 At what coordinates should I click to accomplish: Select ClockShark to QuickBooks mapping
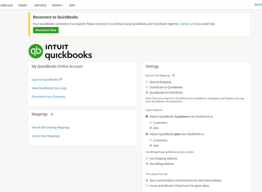coord(147,87)
